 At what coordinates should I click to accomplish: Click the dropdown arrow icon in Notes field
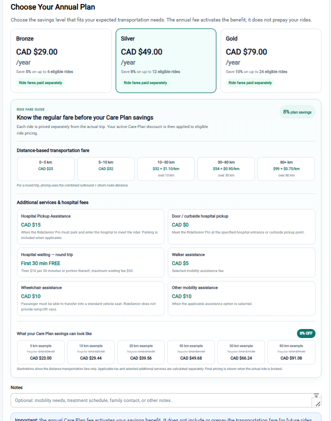316,396
